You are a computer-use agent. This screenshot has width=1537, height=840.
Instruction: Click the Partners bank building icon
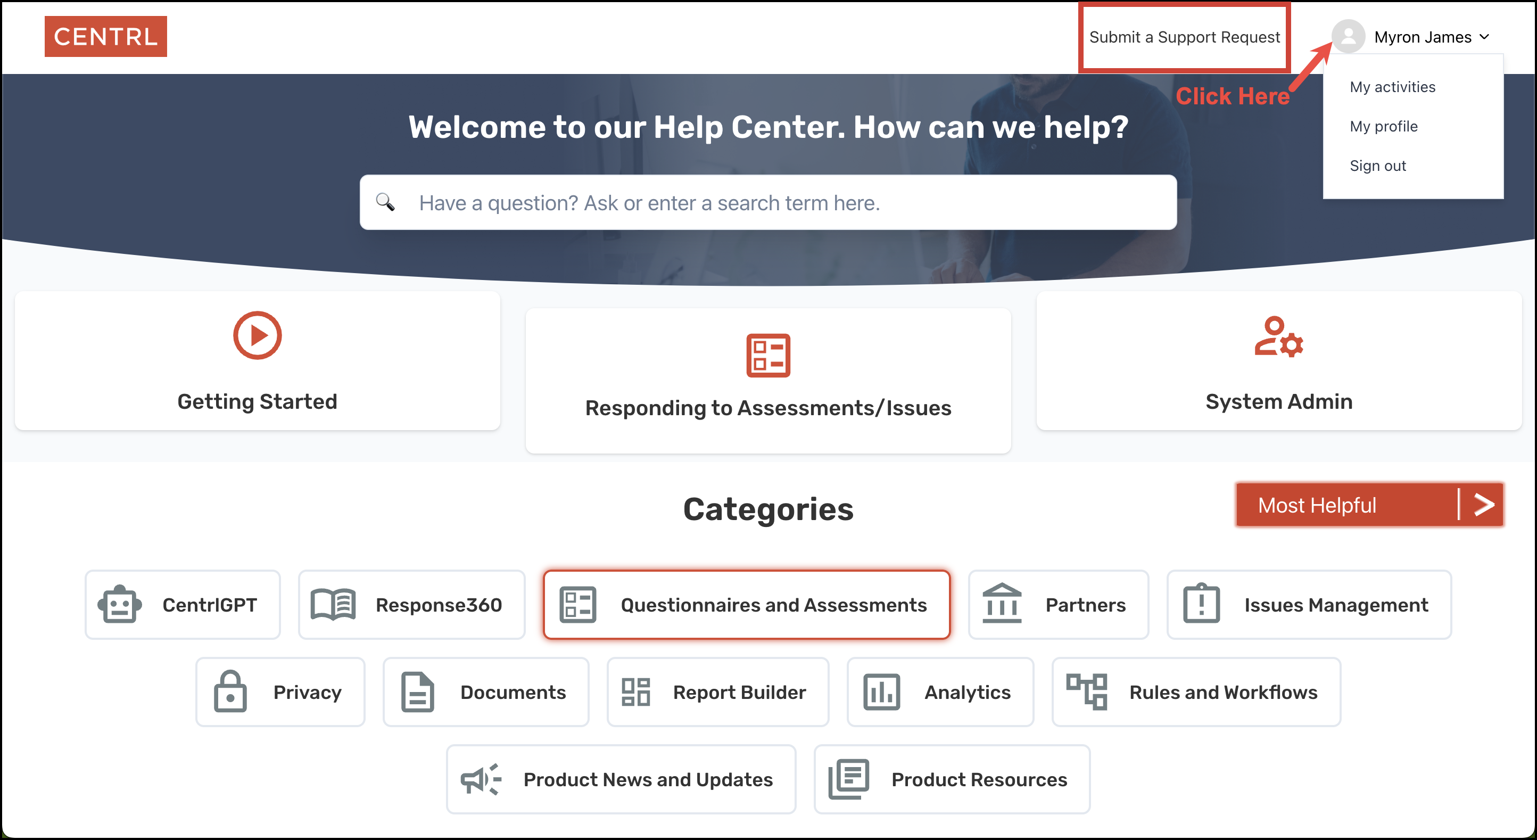pyautogui.click(x=1002, y=603)
